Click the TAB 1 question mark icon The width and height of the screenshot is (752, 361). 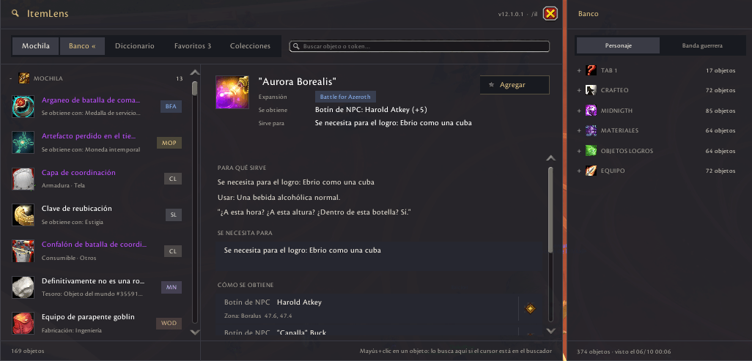[591, 70]
